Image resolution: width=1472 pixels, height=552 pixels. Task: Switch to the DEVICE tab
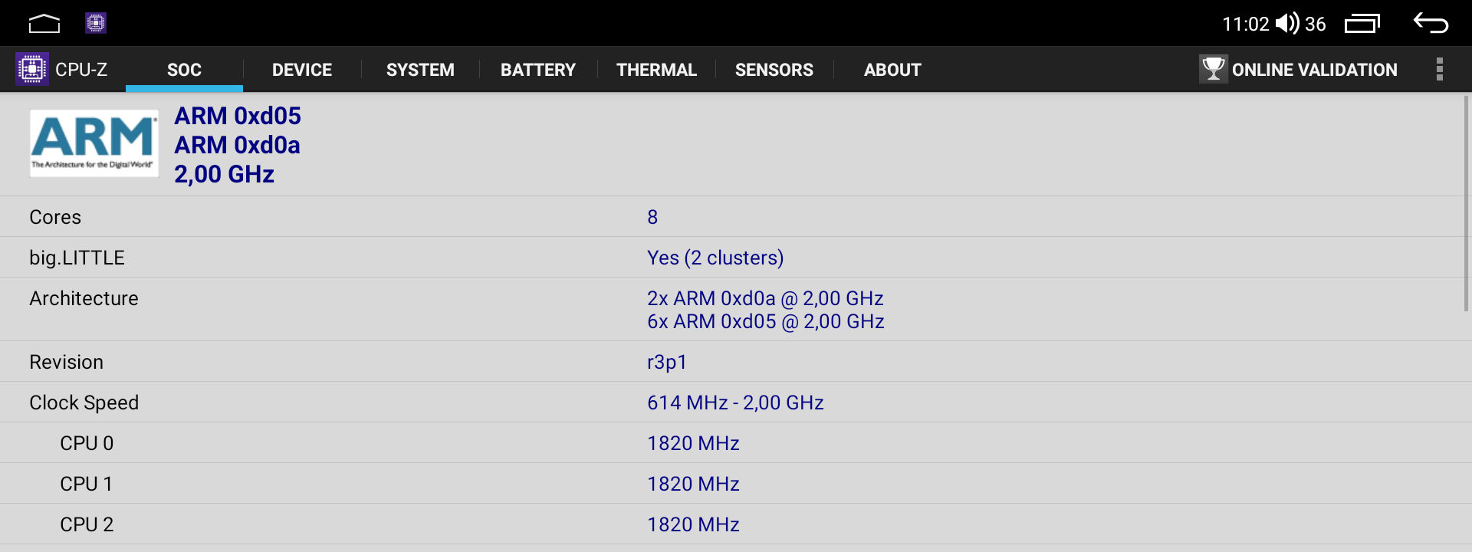(x=302, y=70)
